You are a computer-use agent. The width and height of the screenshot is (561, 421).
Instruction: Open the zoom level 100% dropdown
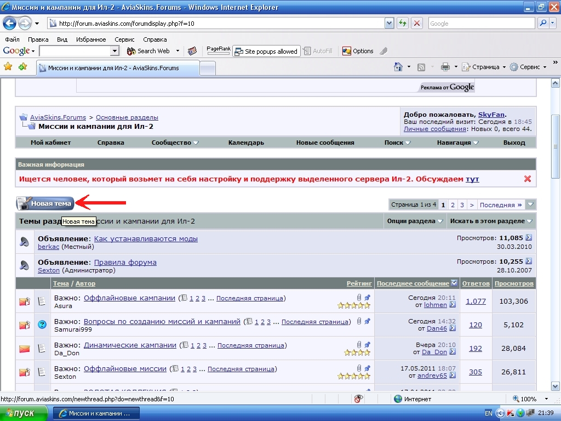(x=546, y=399)
